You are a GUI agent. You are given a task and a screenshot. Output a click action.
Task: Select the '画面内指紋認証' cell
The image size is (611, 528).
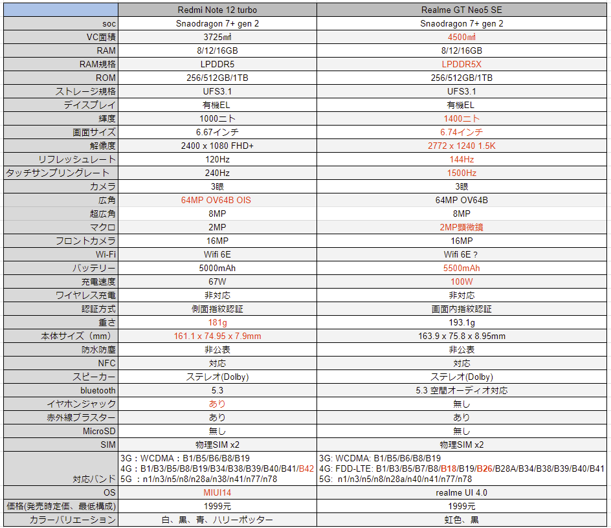point(461,309)
